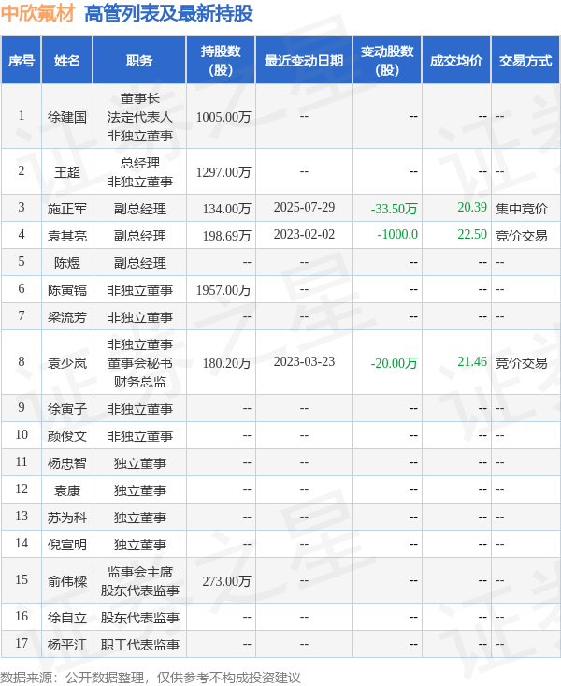The height and width of the screenshot is (686, 561).
Task: Click the holding value 180.20万
Action: [226, 363]
